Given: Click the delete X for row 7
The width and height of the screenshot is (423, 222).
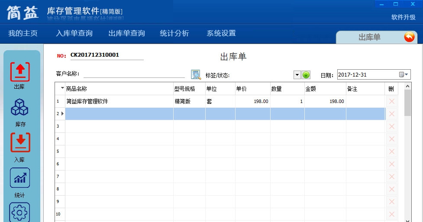Looking at the screenshot, I should tap(392, 177).
